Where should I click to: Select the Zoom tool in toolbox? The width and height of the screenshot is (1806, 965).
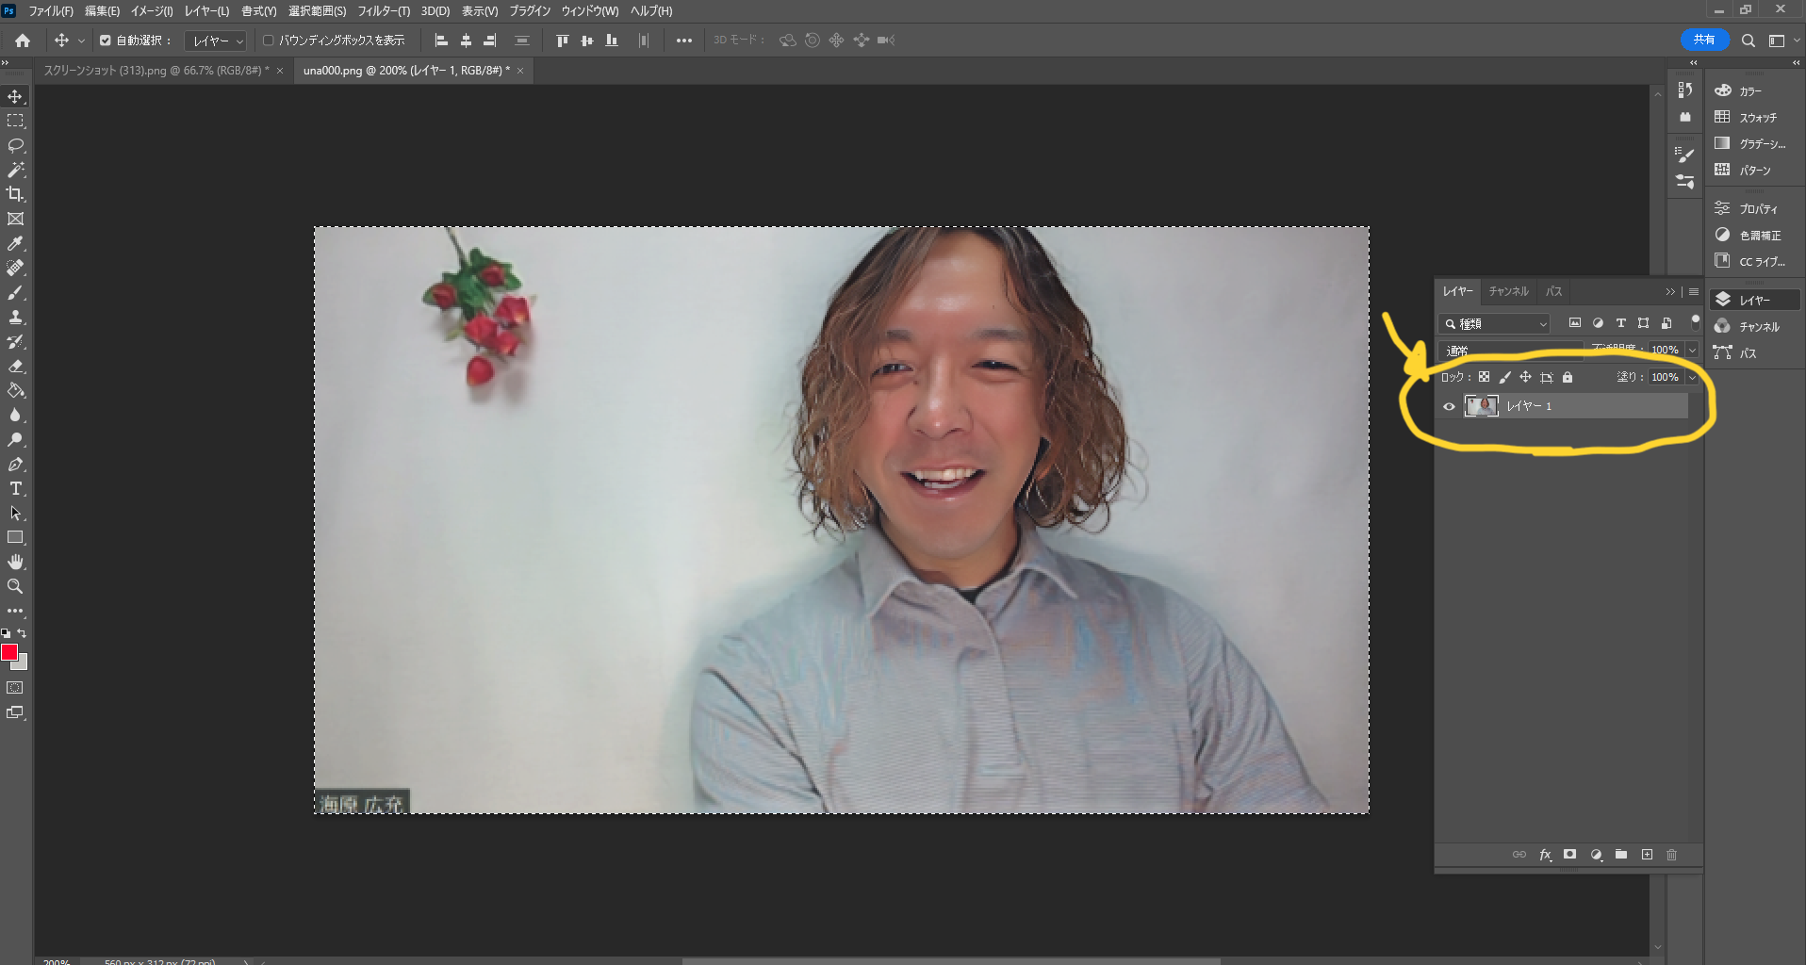(x=15, y=586)
